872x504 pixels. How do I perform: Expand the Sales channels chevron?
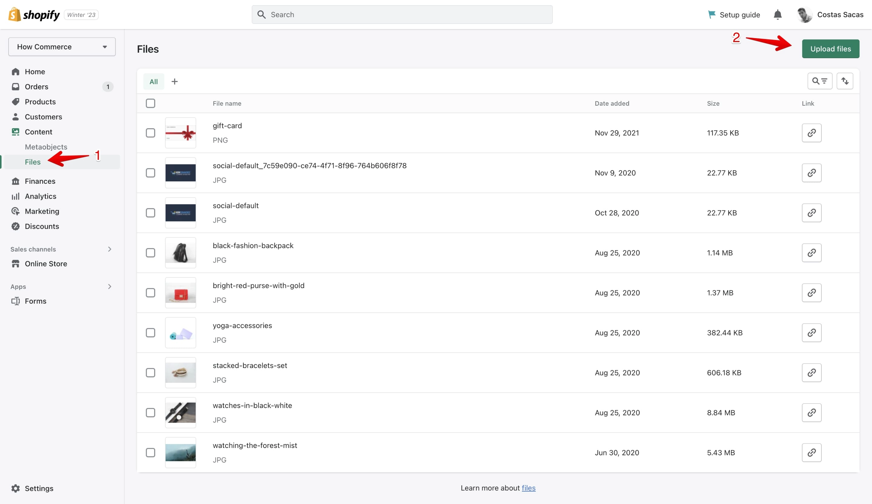[x=110, y=249]
